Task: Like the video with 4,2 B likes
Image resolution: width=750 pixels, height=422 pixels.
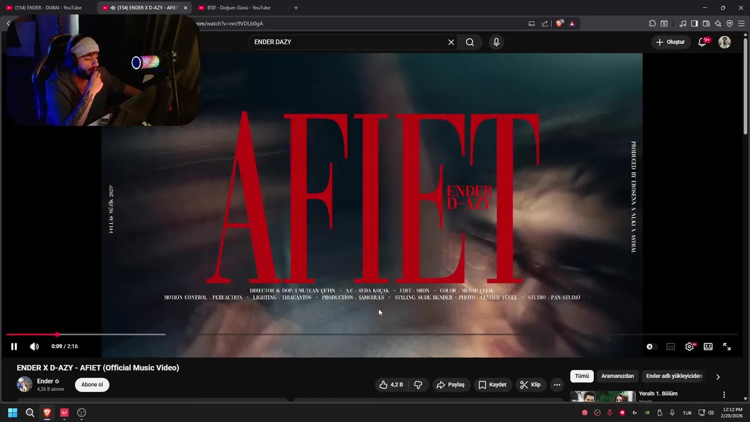Action: tap(391, 384)
